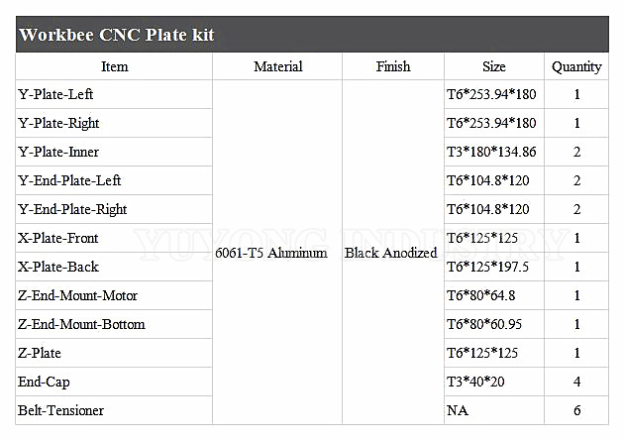This screenshot has width=624, height=440.
Task: Click the Y-Plate-Right item cell
Action: pos(114,123)
